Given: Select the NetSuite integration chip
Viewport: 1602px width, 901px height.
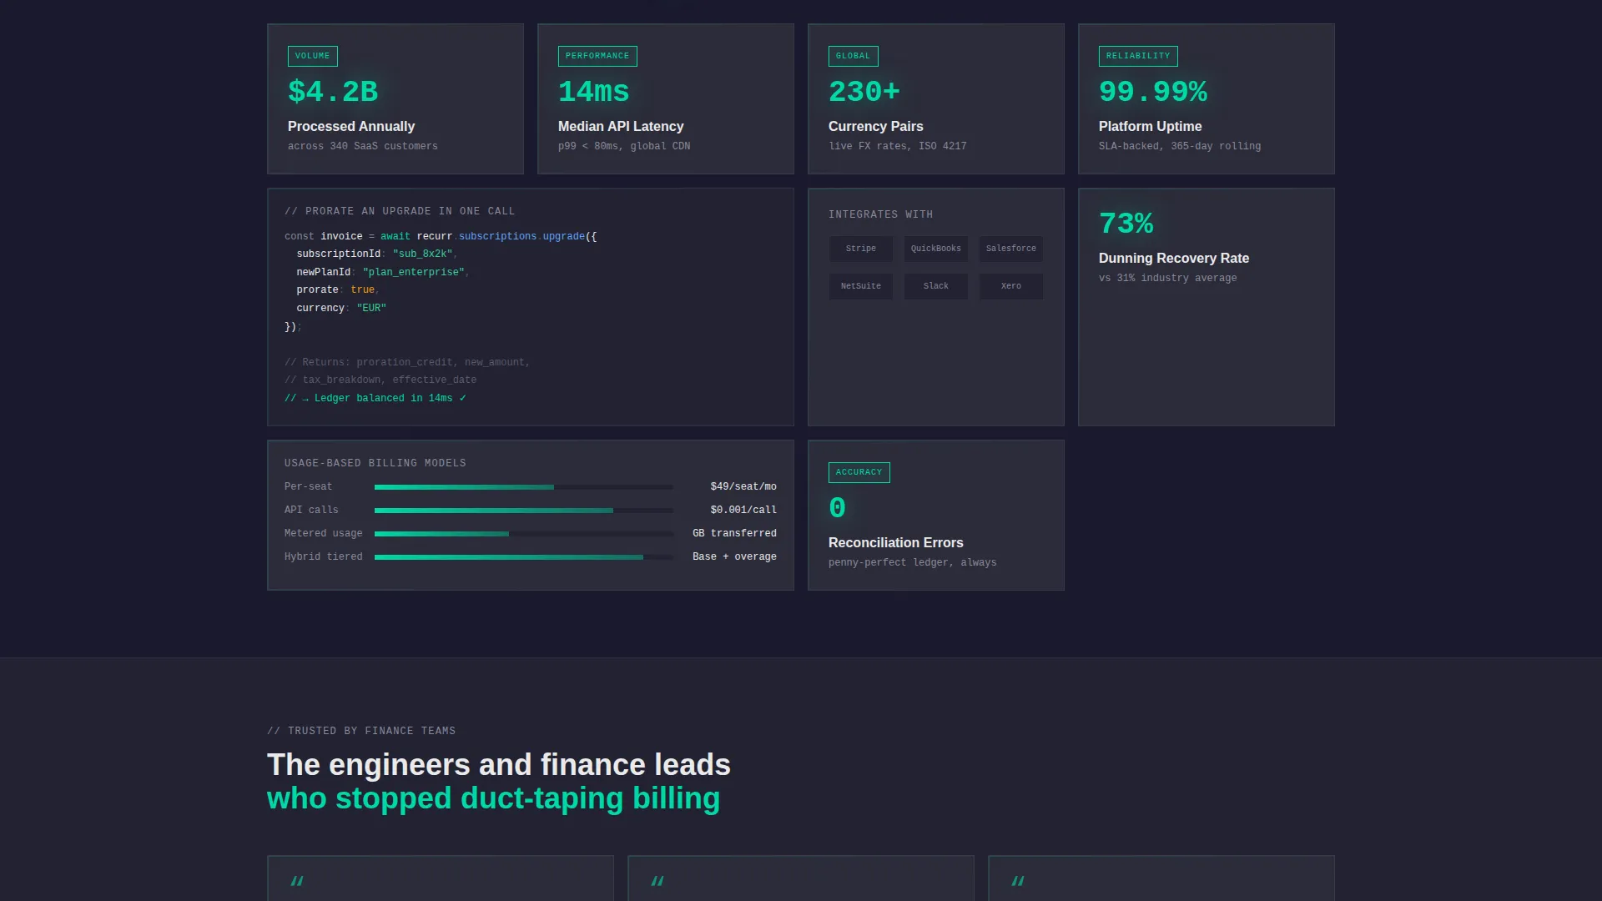Looking at the screenshot, I should (860, 286).
